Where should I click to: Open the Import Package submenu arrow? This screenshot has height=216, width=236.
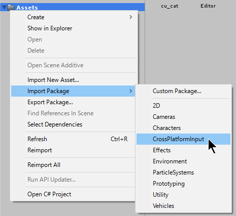(130, 91)
